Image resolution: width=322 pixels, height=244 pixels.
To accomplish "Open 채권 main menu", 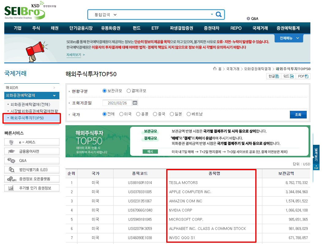I will click(x=54, y=28).
